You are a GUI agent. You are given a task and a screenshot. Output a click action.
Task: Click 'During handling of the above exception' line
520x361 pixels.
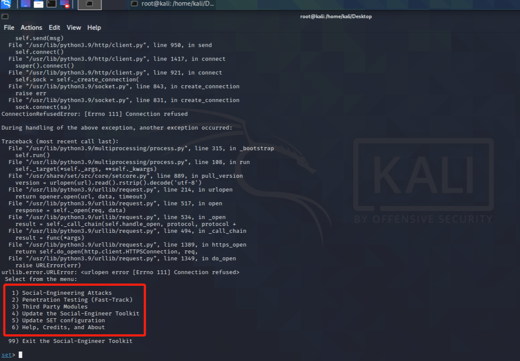[x=117, y=128]
